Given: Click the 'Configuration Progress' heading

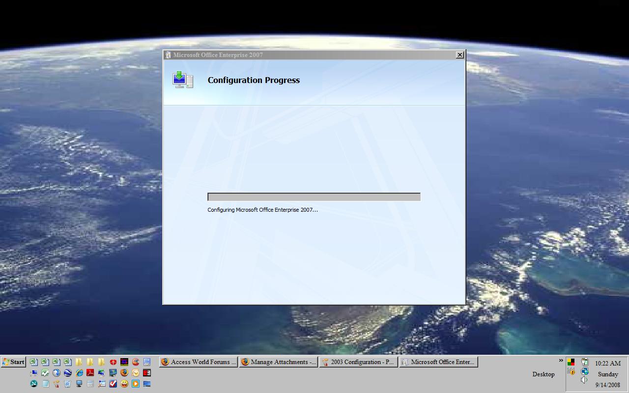Looking at the screenshot, I should click(254, 80).
